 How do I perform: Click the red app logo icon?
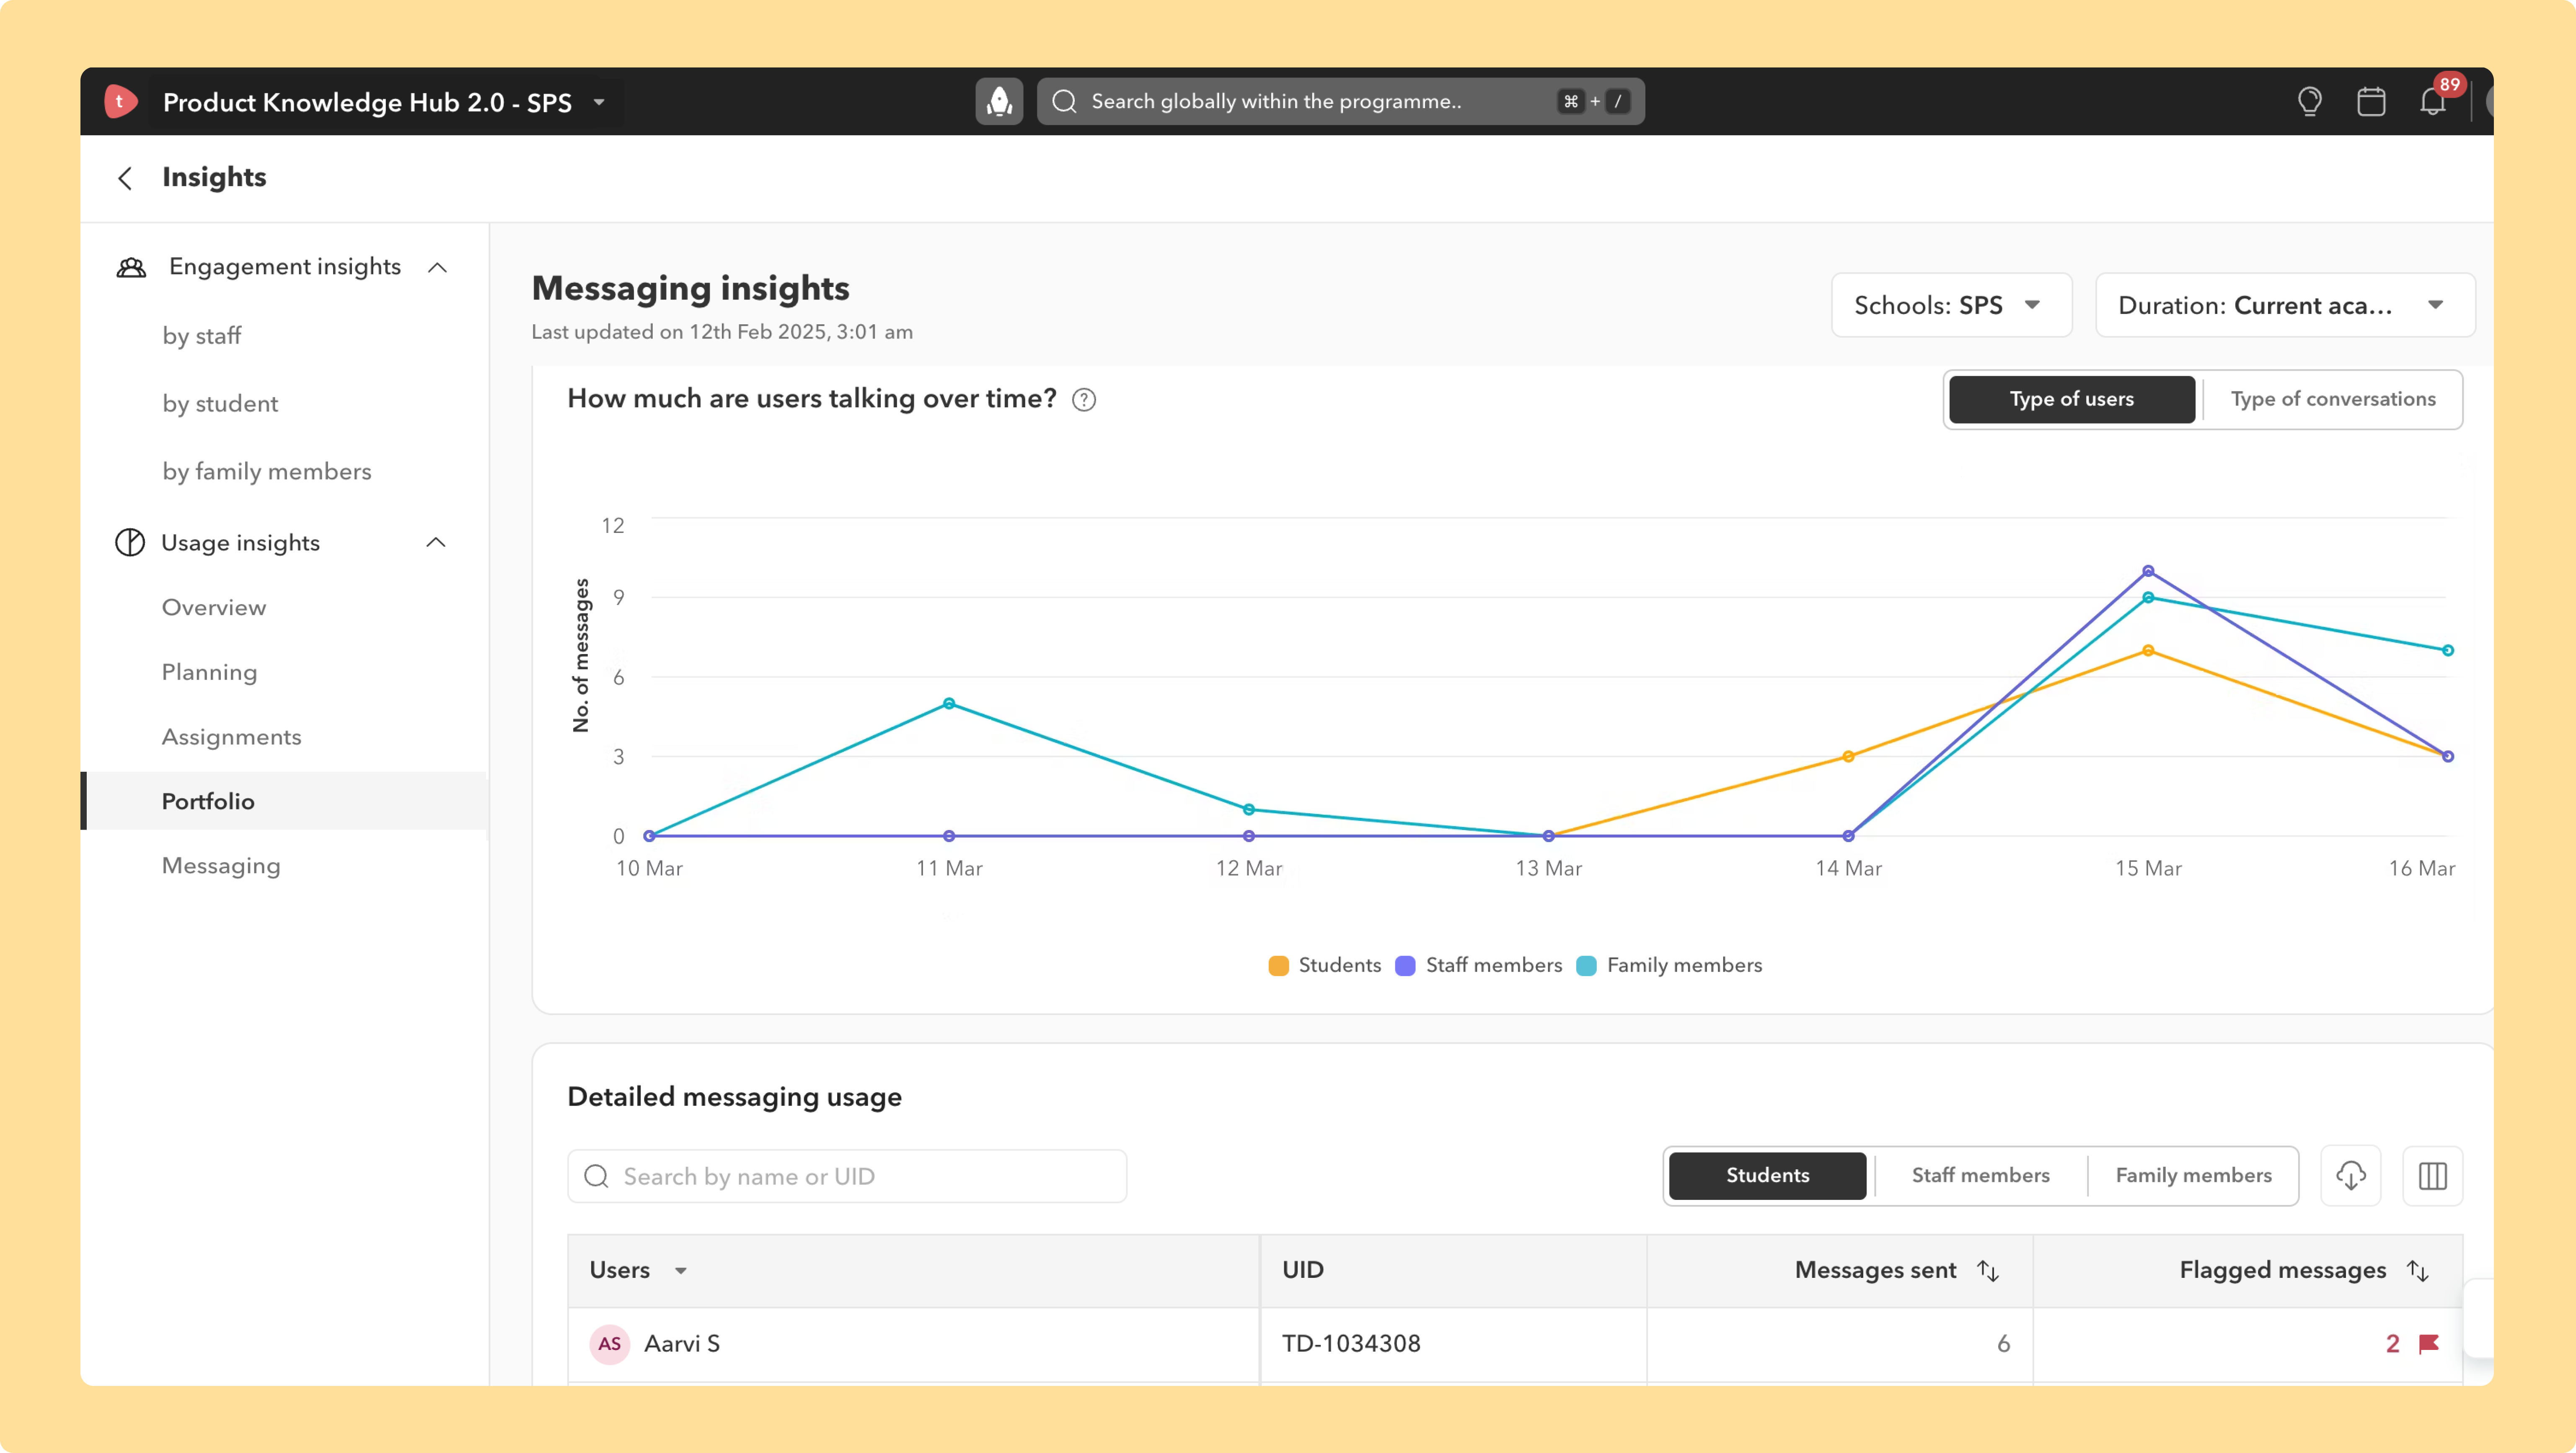coord(120,101)
